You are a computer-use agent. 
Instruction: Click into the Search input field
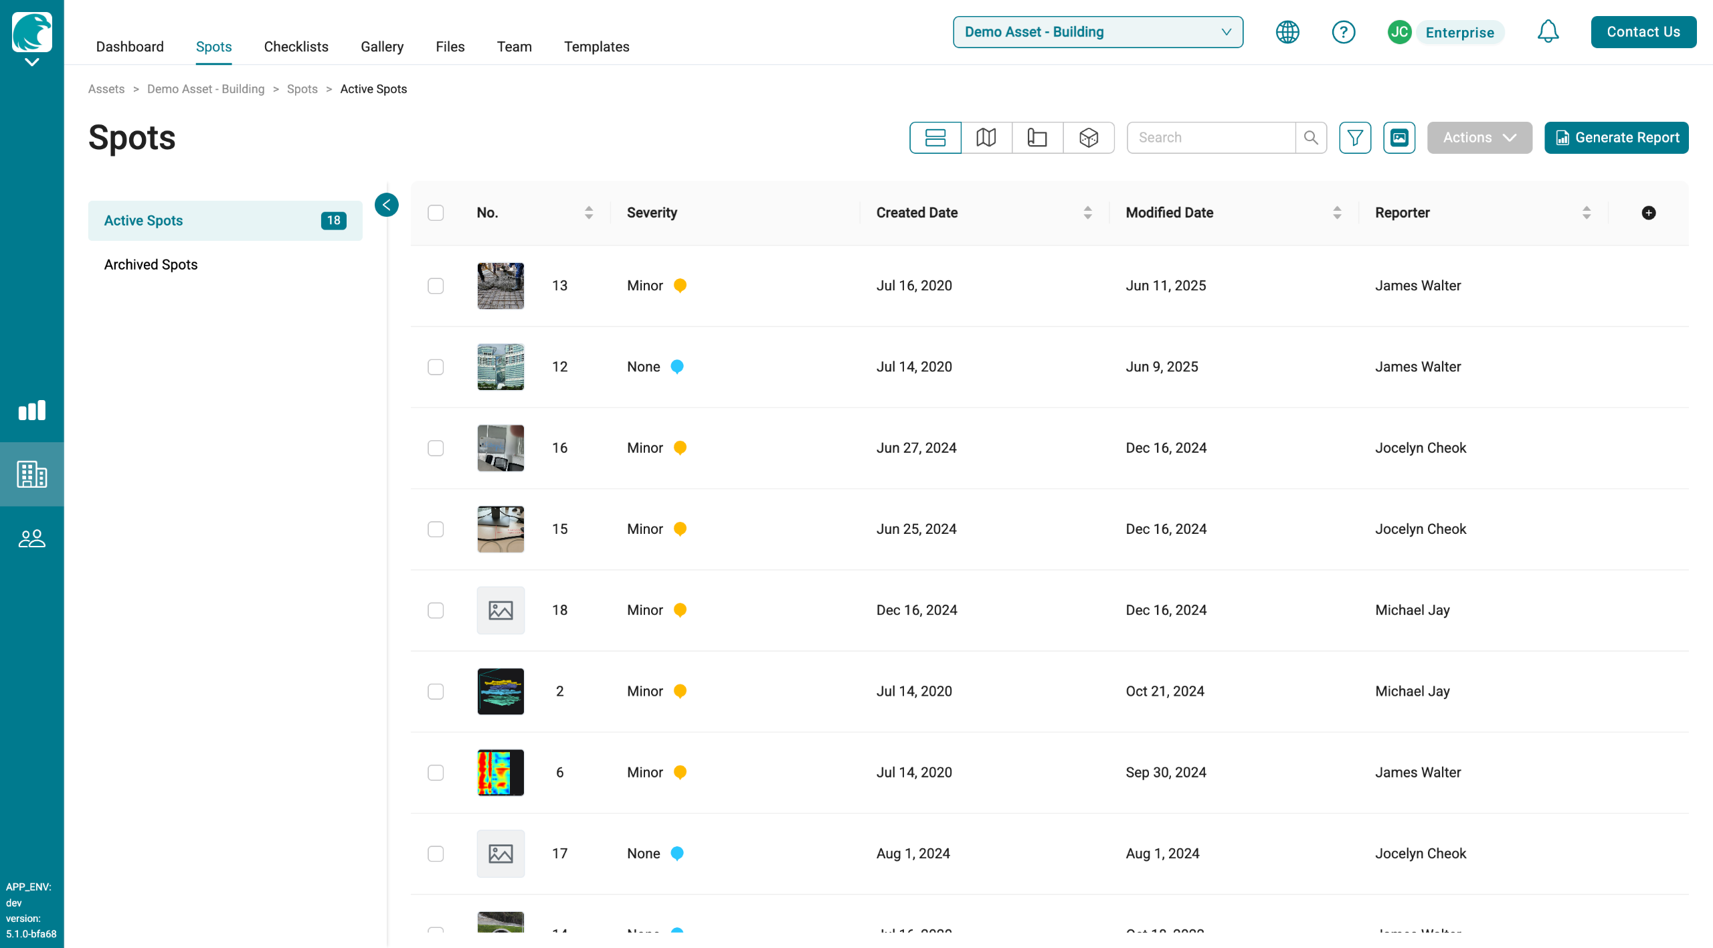(1210, 138)
